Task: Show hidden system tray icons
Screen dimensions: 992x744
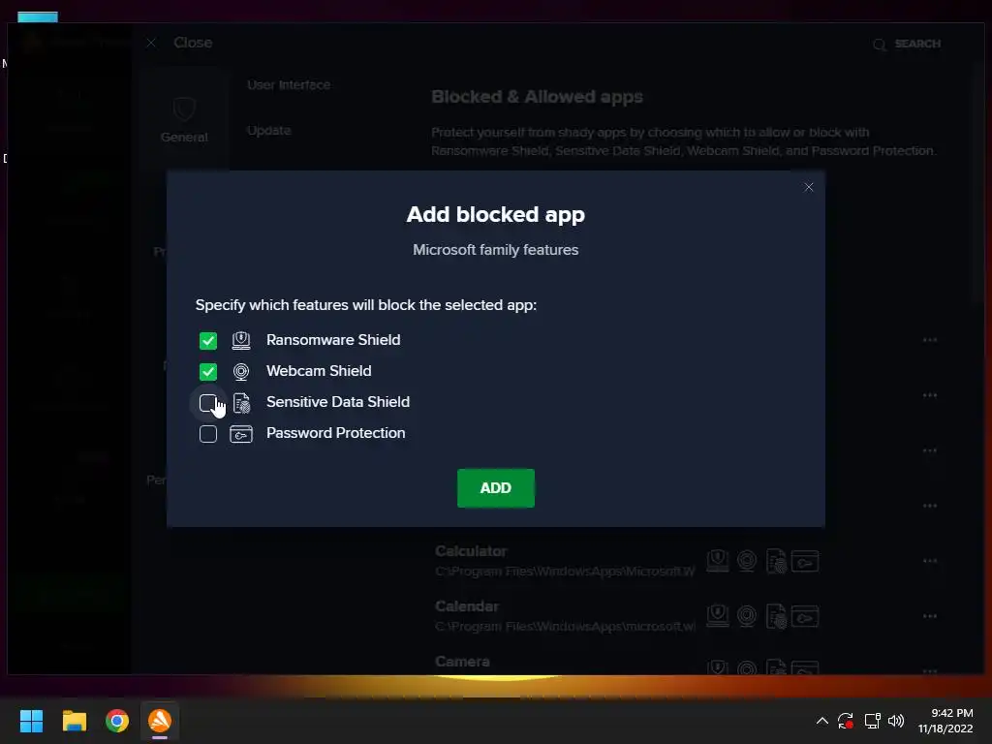Action: (x=821, y=721)
